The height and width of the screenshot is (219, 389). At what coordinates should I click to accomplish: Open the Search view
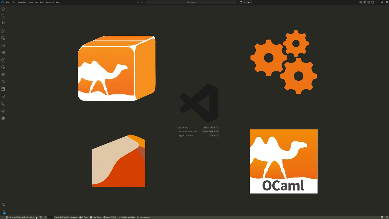pyautogui.click(x=3, y=16)
